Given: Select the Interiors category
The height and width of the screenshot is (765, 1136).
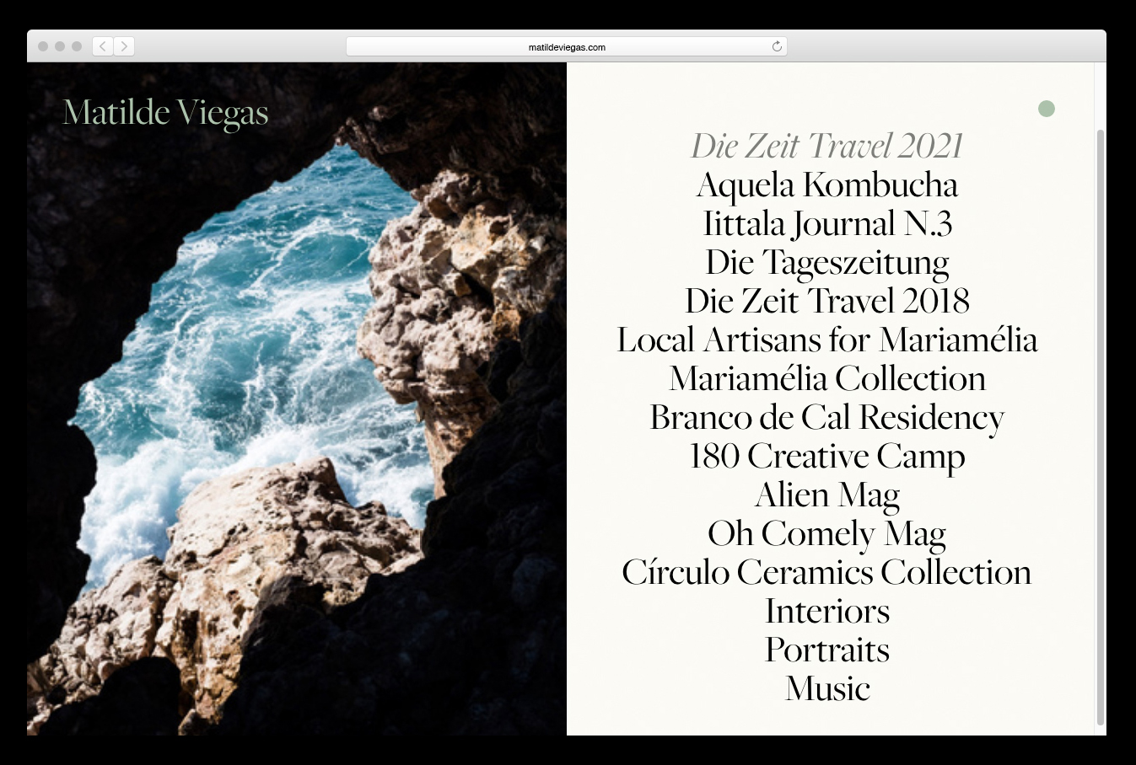Looking at the screenshot, I should (x=827, y=611).
